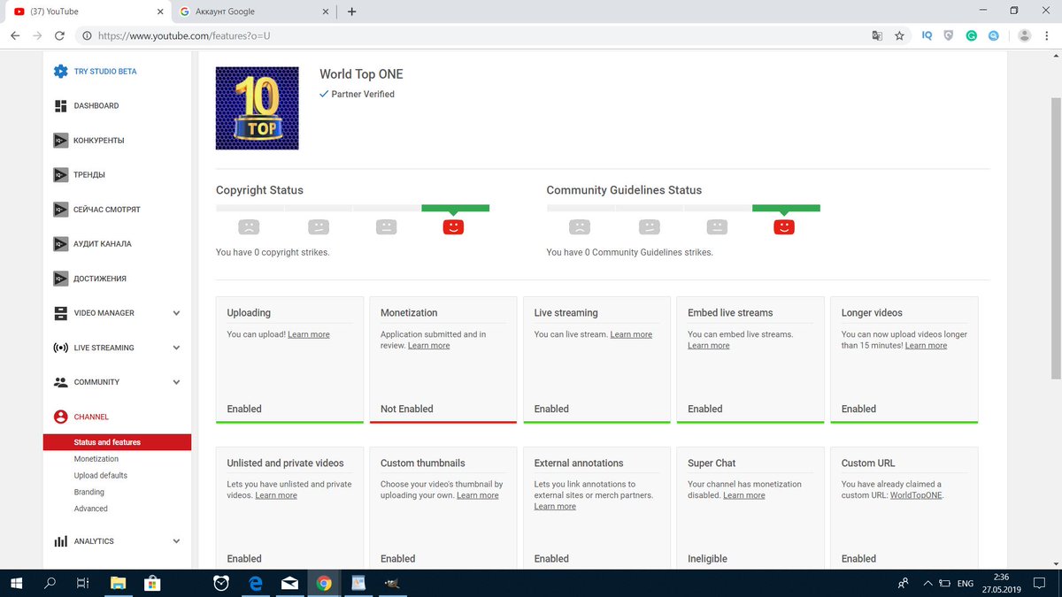Click the red smiley under Copyright Status

coord(453,227)
